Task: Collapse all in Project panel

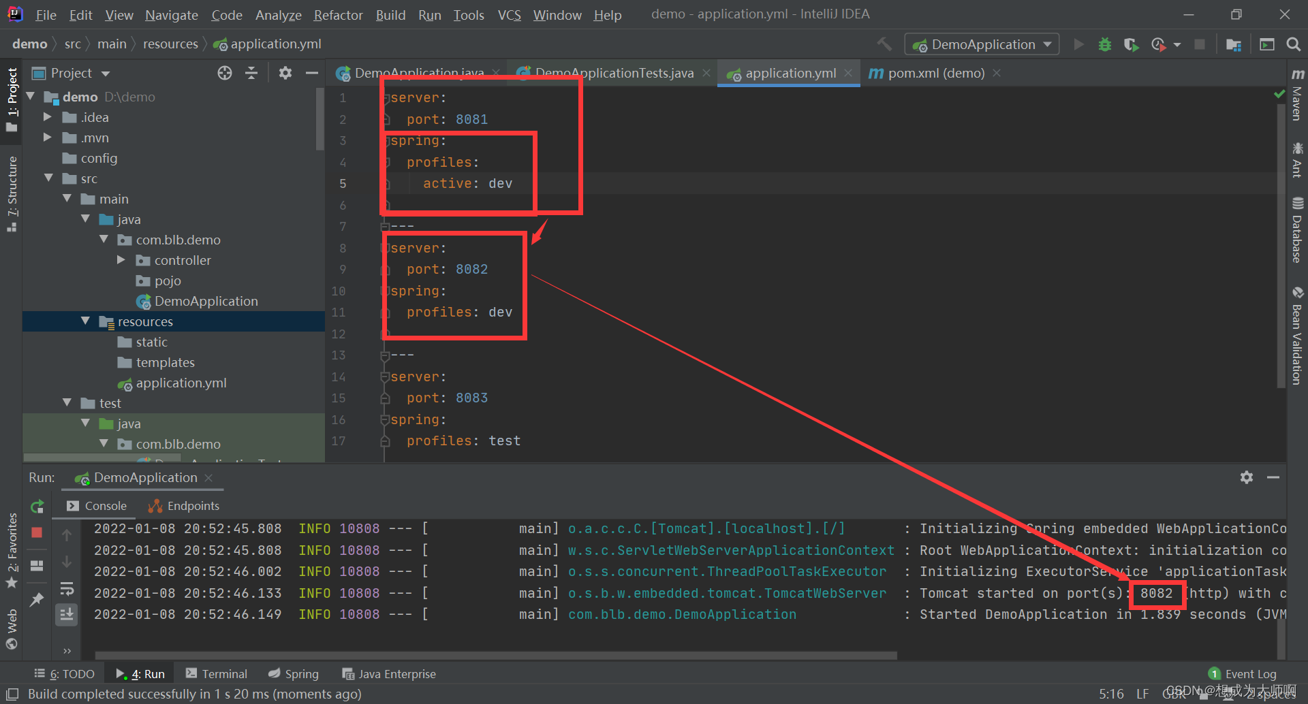Action: [251, 73]
